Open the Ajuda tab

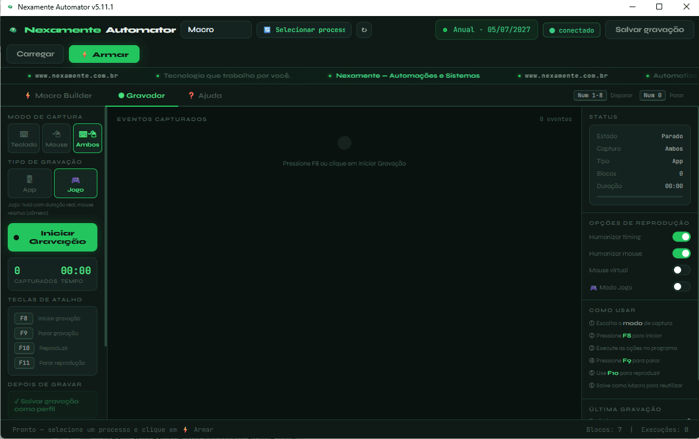tap(205, 96)
